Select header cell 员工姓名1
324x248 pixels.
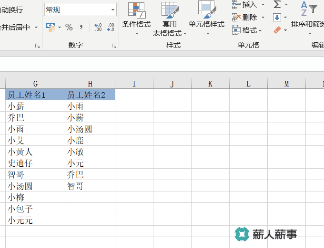click(x=35, y=95)
